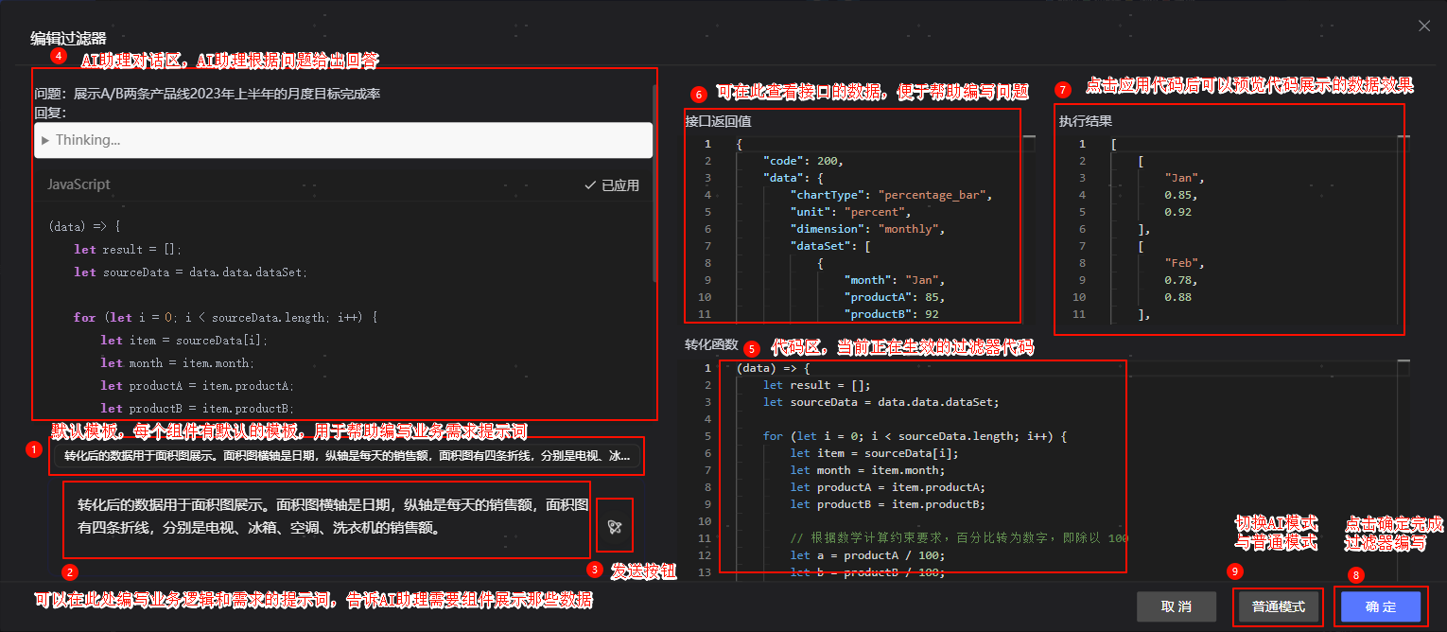The height and width of the screenshot is (632, 1447).
Task: Click the "unit": "percent" line
Action: coord(849,212)
